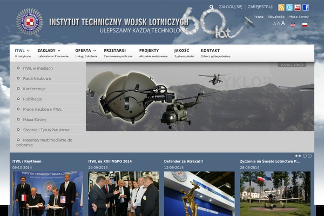Open the RSS feed icon
This screenshot has height=216, width=324.
pyautogui.click(x=281, y=8)
